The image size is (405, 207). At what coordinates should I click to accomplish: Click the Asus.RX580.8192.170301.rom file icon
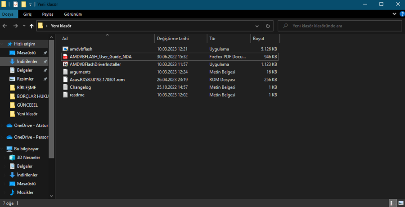(65, 80)
